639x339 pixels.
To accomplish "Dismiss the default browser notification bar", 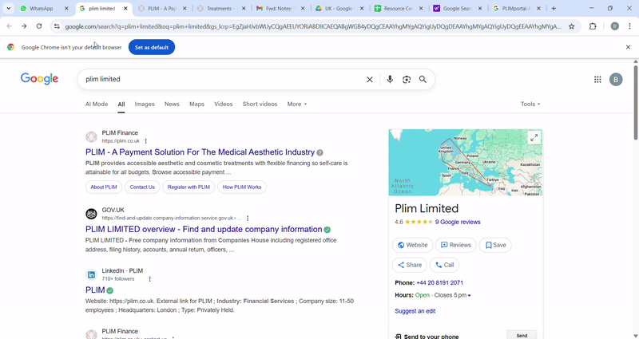I will point(628,47).
